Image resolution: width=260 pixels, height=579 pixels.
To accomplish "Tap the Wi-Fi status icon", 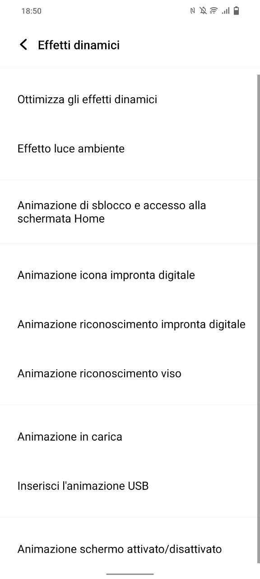I will click(214, 11).
